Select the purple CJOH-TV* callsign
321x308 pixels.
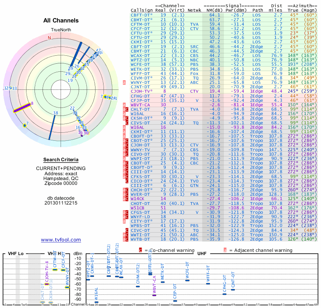142,91
